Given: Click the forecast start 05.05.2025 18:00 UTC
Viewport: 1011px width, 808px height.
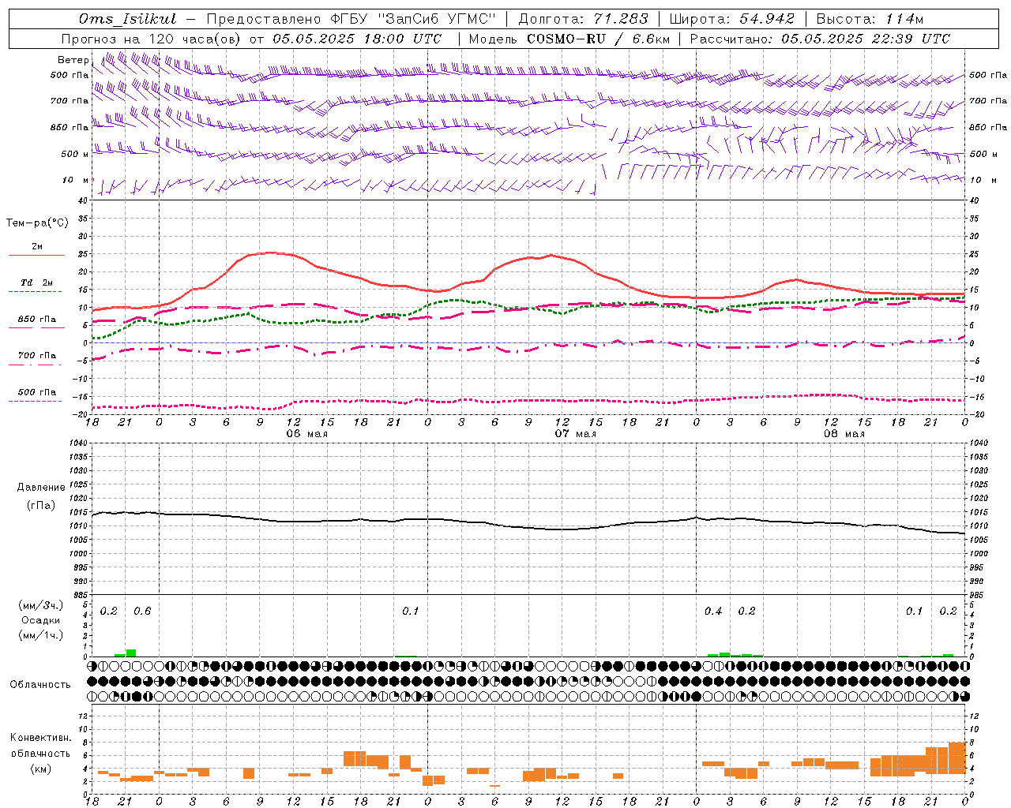Looking at the screenshot, I should (357, 39).
